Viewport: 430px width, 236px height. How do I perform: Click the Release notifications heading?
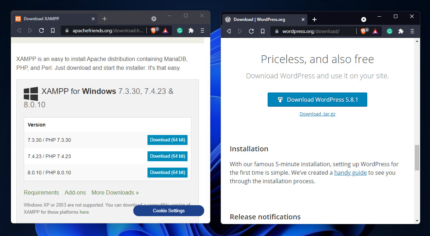[265, 217]
